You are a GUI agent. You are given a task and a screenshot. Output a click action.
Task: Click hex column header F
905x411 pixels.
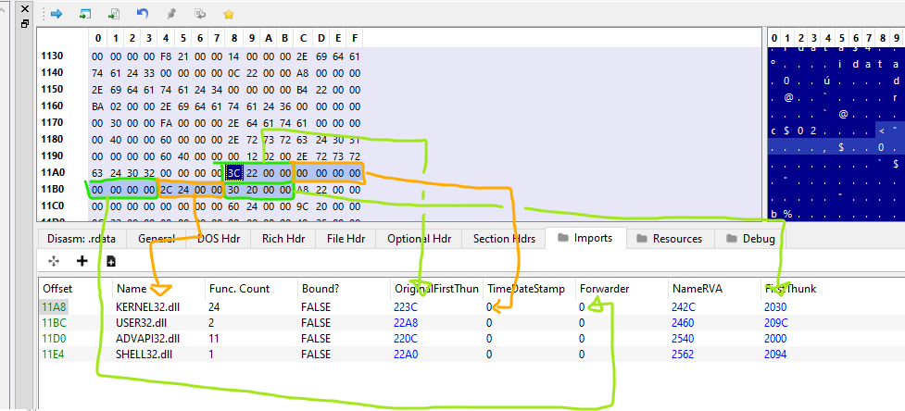coord(354,38)
